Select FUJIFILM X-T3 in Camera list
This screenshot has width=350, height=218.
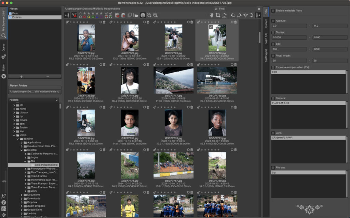tap(308, 103)
